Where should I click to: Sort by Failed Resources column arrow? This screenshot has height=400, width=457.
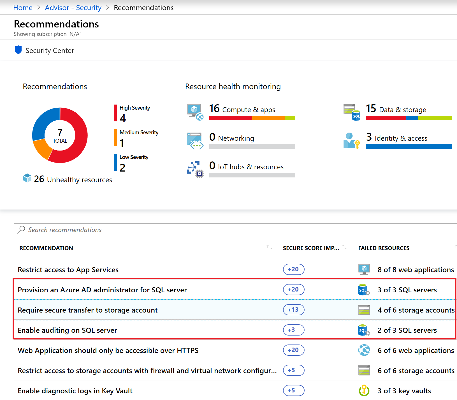[455, 247]
